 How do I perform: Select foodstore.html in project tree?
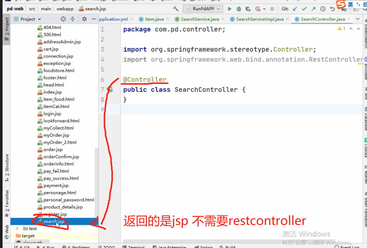click(x=56, y=71)
